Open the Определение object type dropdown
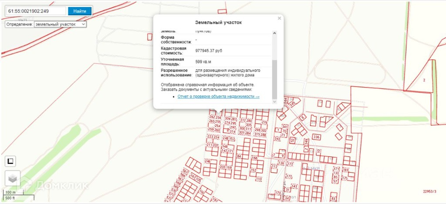The image size is (446, 204). [60, 24]
